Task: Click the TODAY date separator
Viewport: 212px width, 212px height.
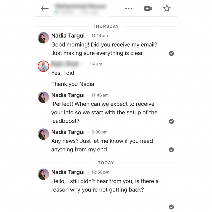Action: (106, 163)
